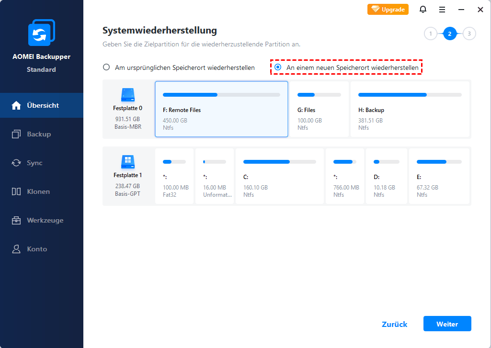Screen dimensions: 491x348
Task: Click the '931.51 GB' disk size text
Action: [x=127, y=119]
